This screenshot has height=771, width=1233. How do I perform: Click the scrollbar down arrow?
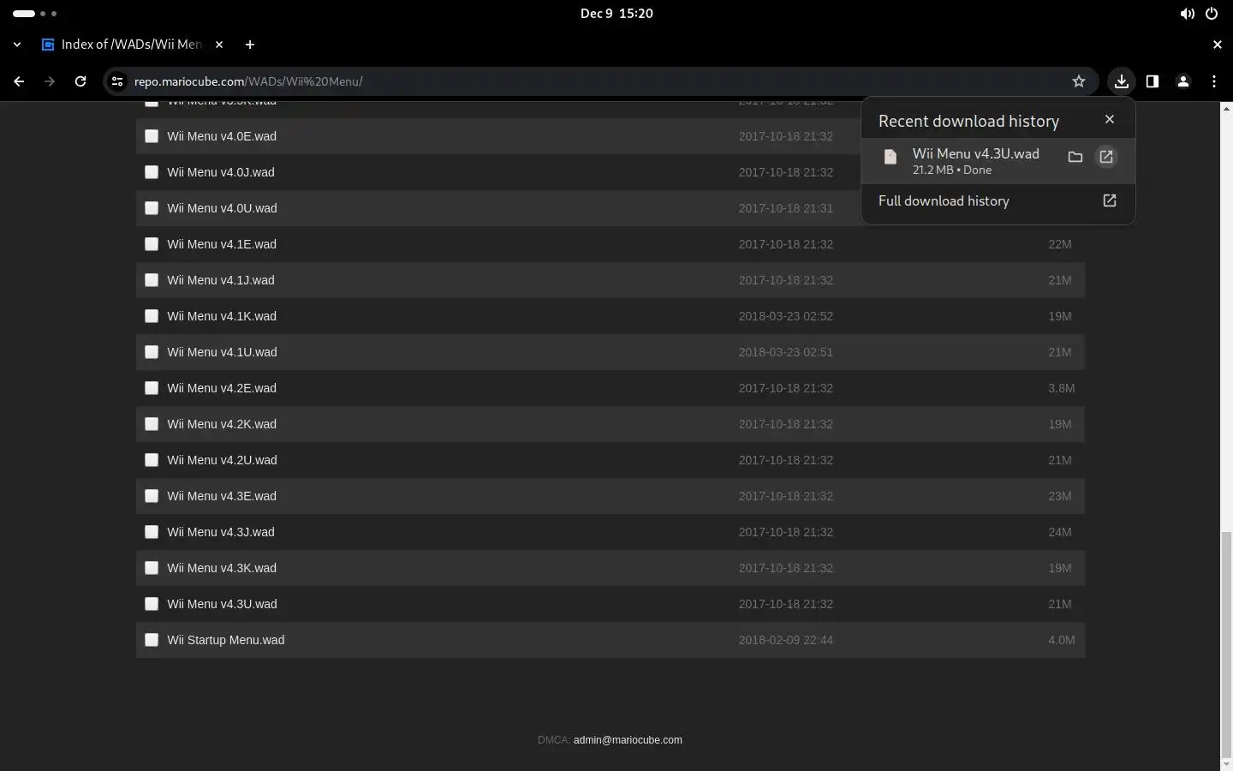click(1226, 763)
